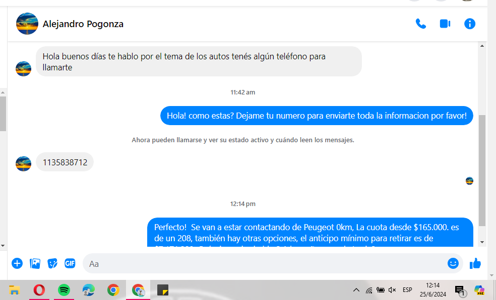Viewport: 496px width, 300px height.
Task: Open ESP keyboard language selector
Action: click(x=407, y=290)
